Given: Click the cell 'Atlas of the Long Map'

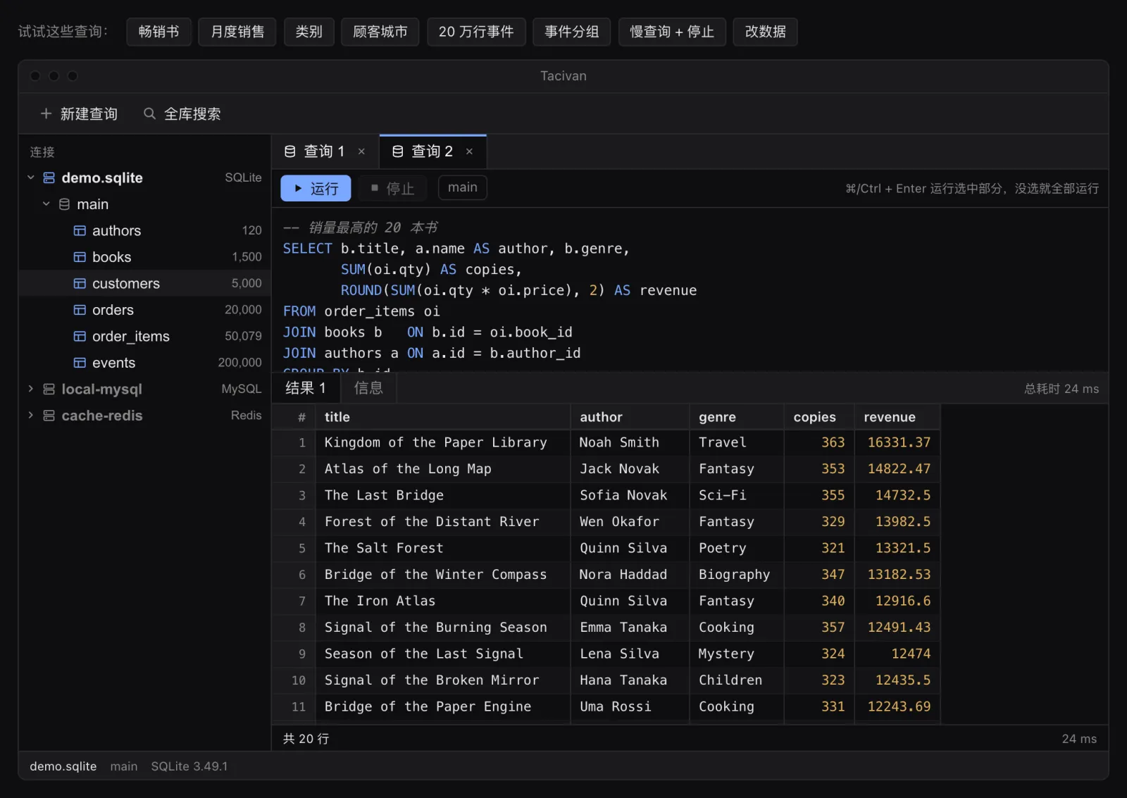Looking at the screenshot, I should (x=443, y=469).
